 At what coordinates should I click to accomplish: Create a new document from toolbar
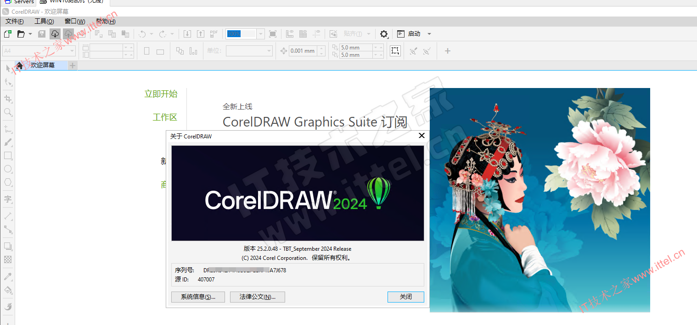[7, 34]
